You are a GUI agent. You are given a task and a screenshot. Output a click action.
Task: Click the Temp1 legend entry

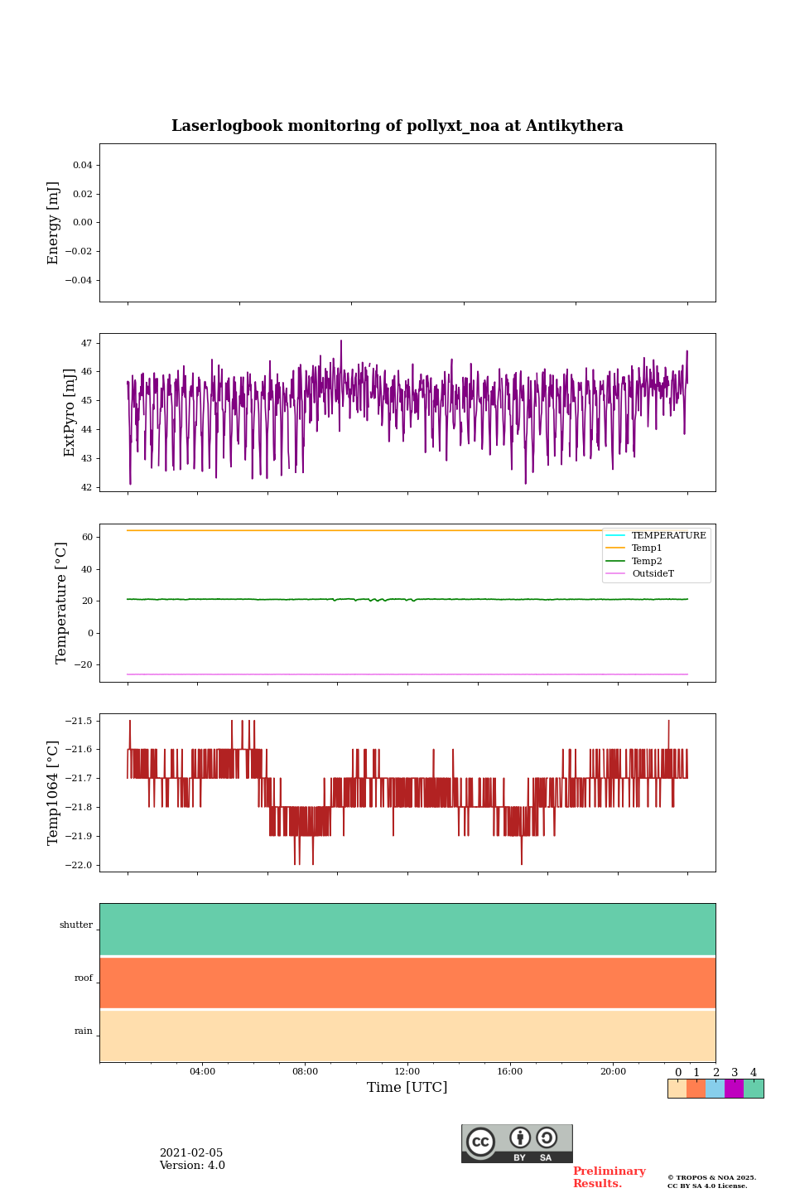pos(635,548)
